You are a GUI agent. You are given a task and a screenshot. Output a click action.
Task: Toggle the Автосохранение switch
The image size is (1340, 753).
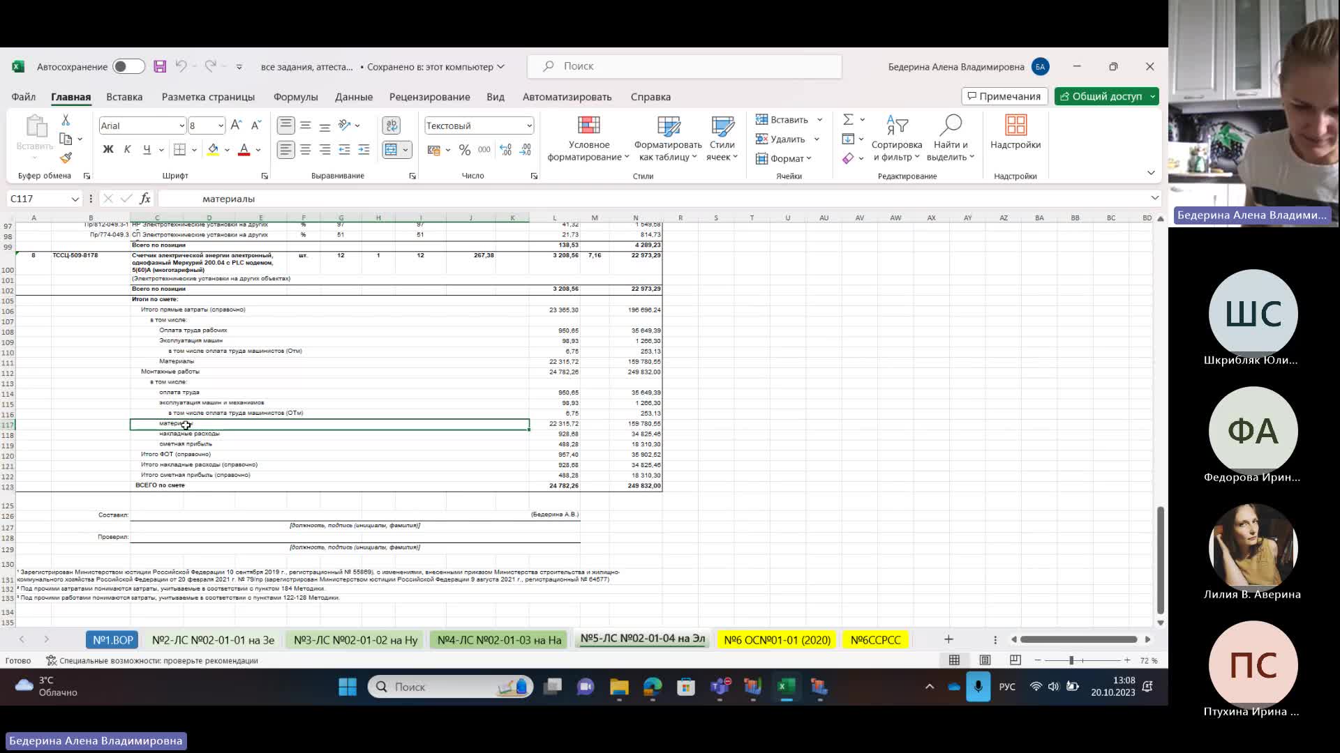[x=128, y=66]
